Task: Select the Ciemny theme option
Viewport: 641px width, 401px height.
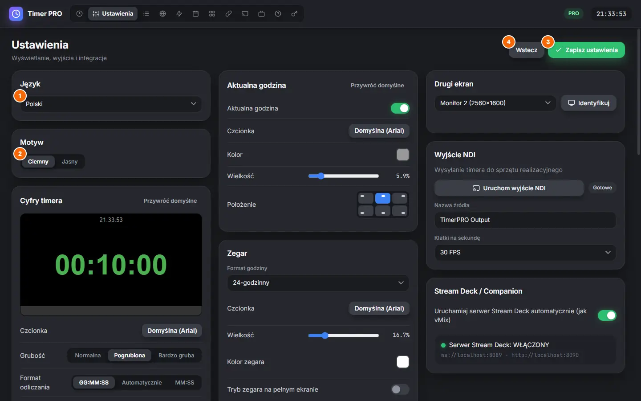Action: point(38,162)
